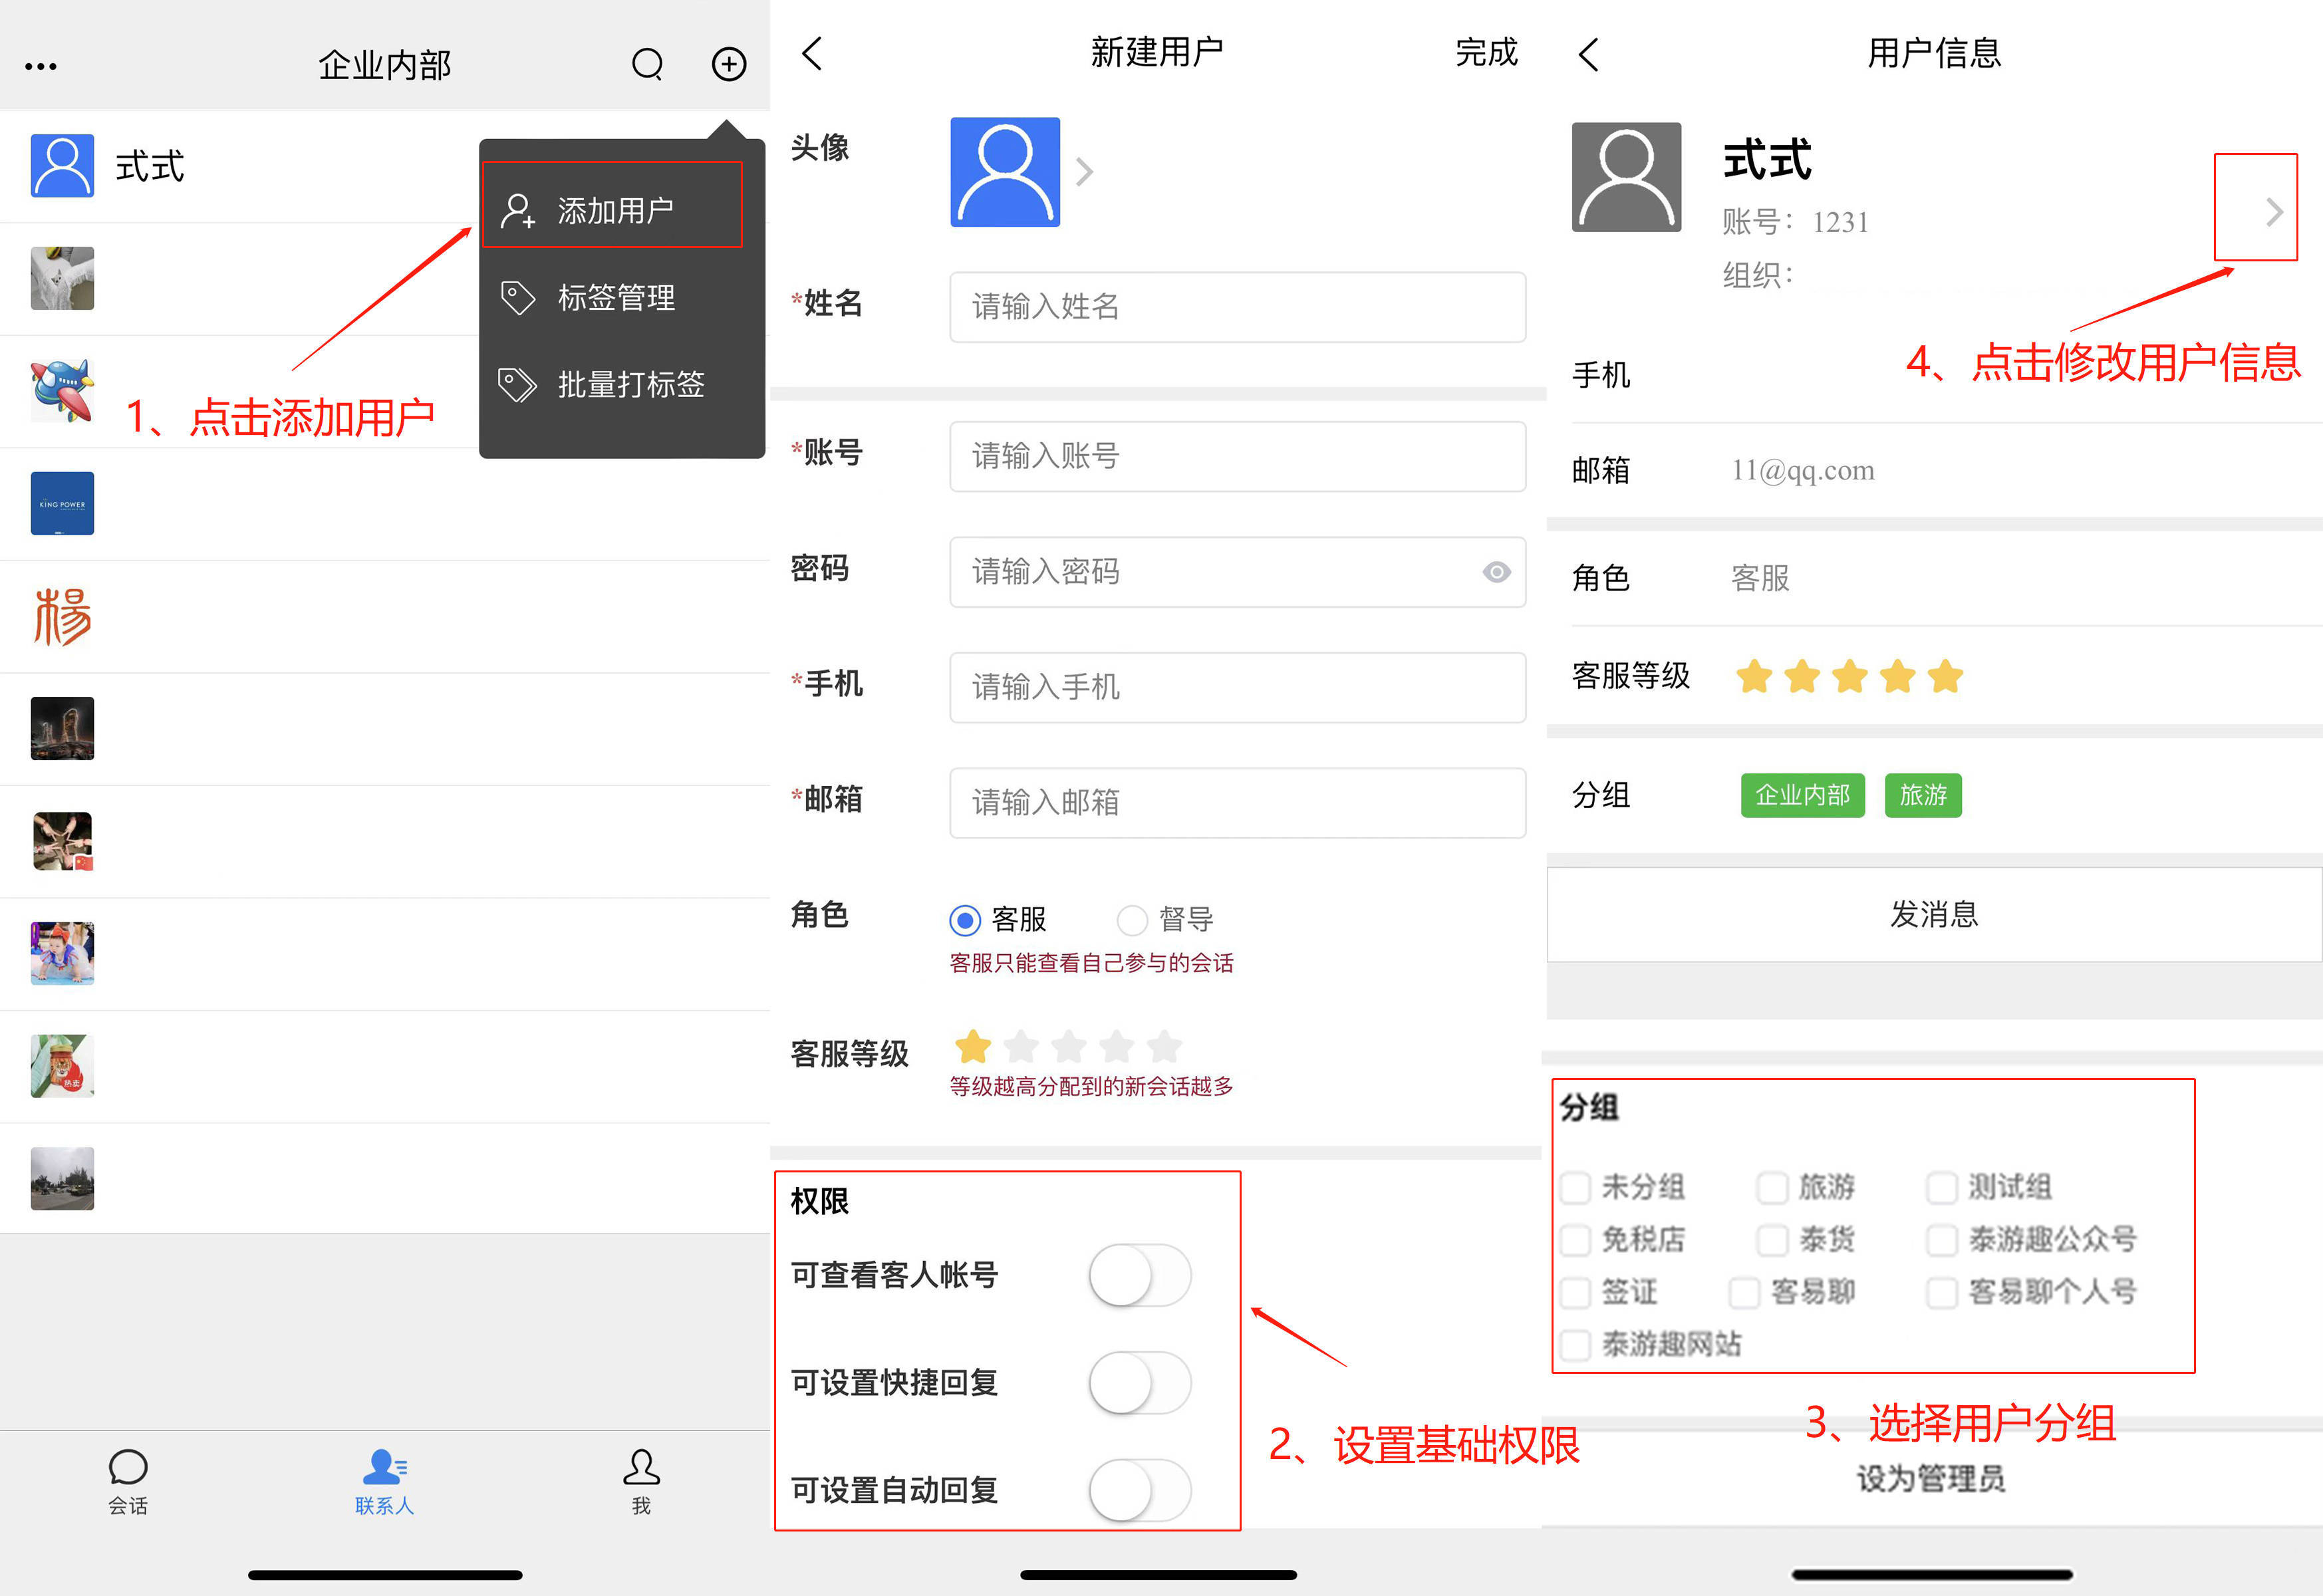Tap the plus icon in the top bar
The width and height of the screenshot is (2323, 1596).
(729, 63)
